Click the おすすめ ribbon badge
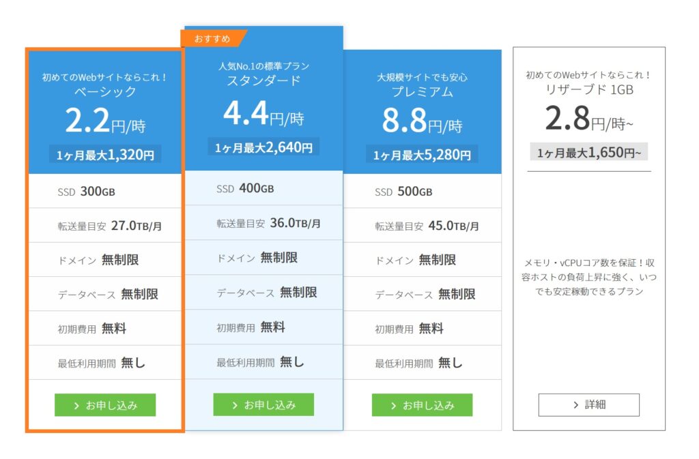 [213, 39]
